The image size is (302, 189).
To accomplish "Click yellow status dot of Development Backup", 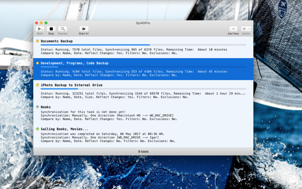I will pyautogui.click(x=37, y=63).
